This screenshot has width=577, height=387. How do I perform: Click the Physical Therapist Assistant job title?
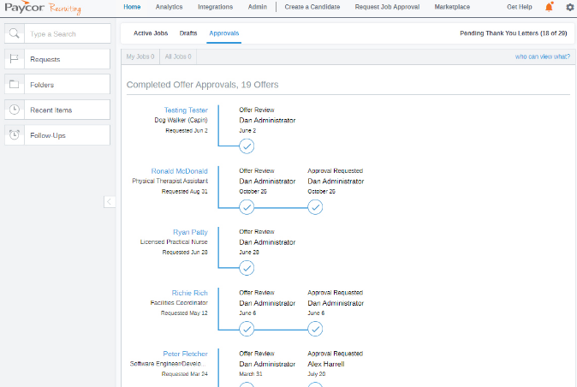(170, 181)
